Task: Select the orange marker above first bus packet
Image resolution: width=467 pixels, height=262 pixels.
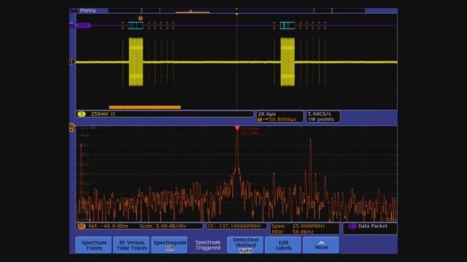Action: click(x=140, y=18)
